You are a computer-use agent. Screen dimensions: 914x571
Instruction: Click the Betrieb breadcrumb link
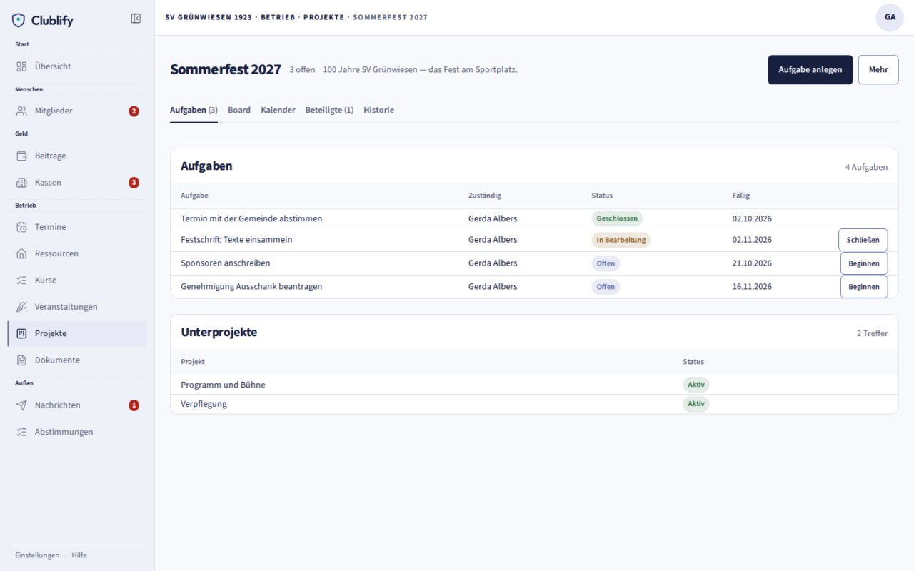[278, 17]
